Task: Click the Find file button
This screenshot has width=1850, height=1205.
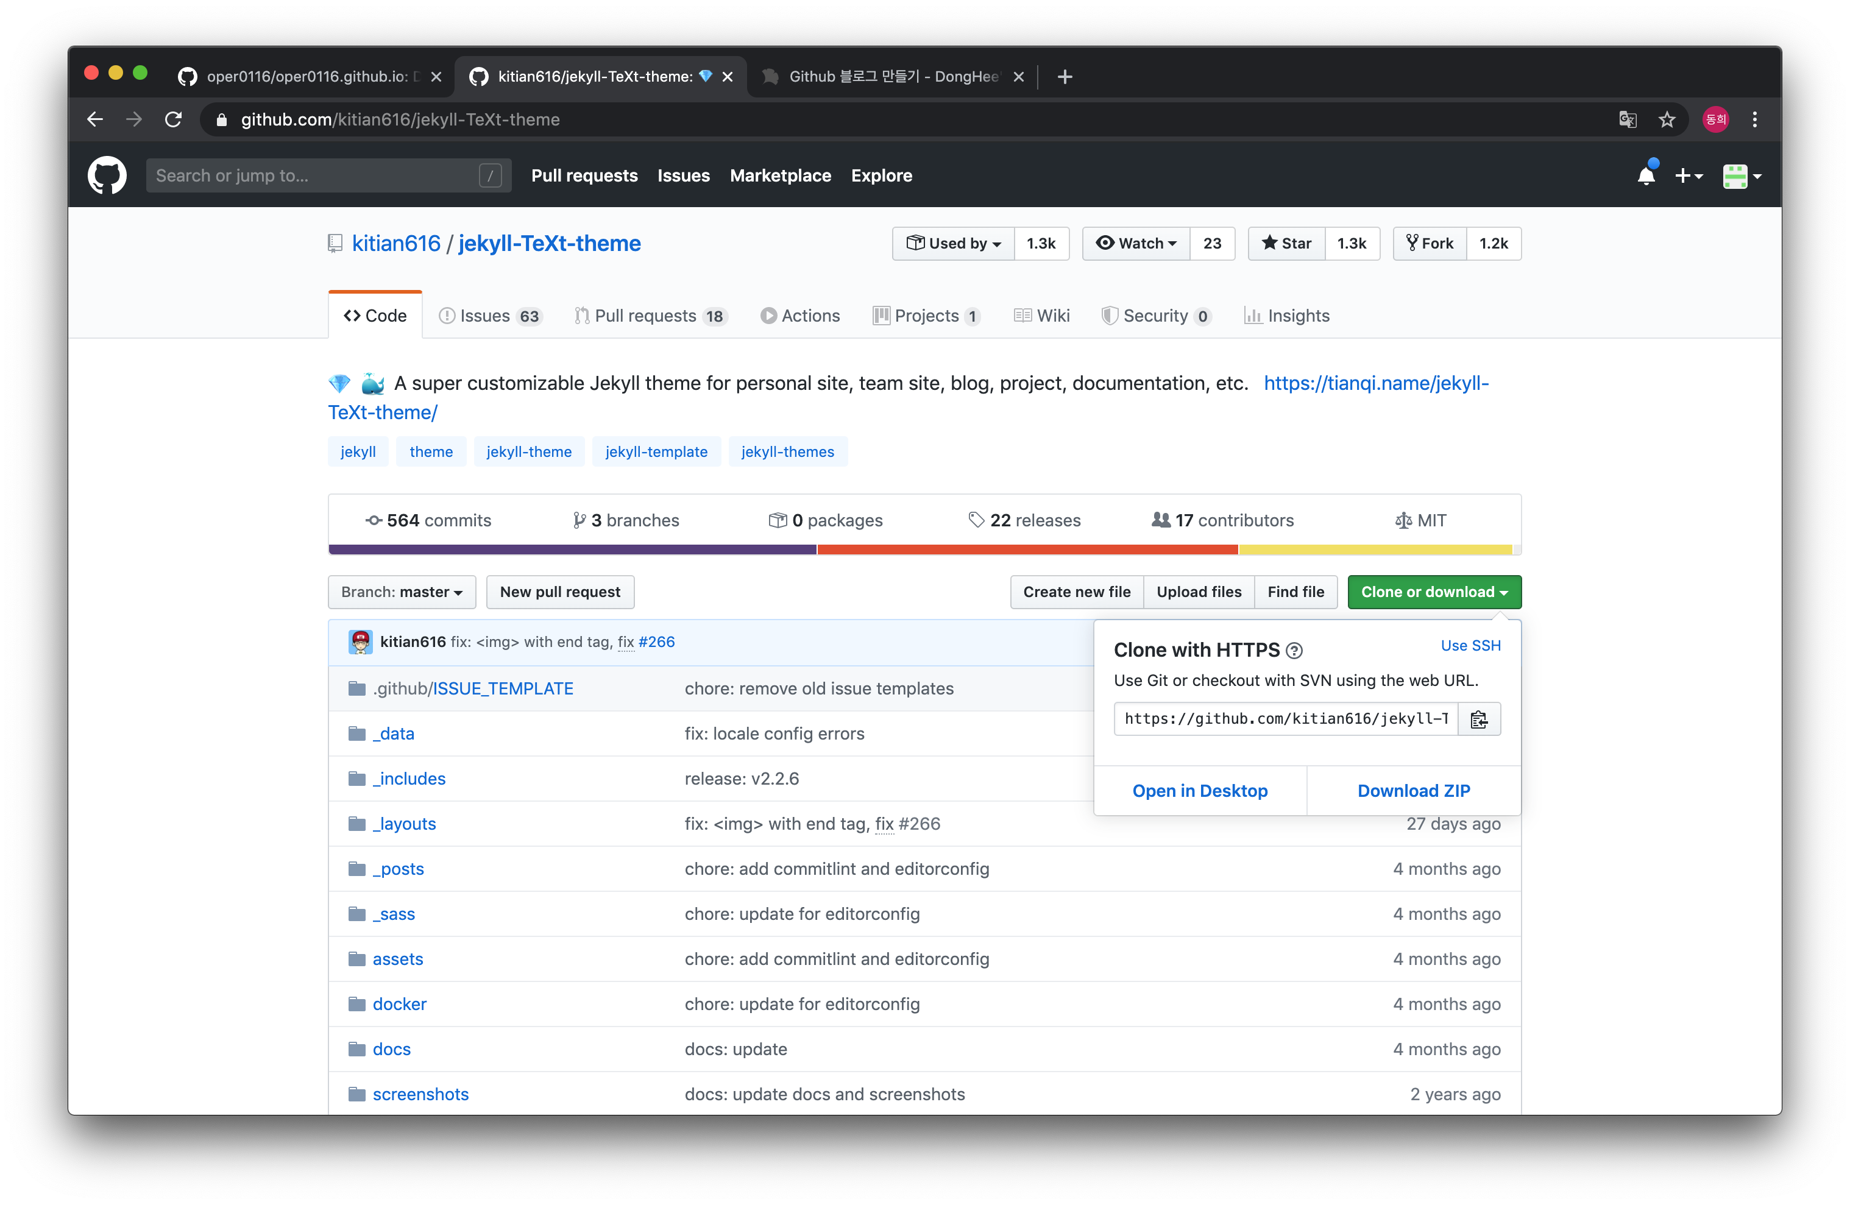Action: tap(1295, 593)
